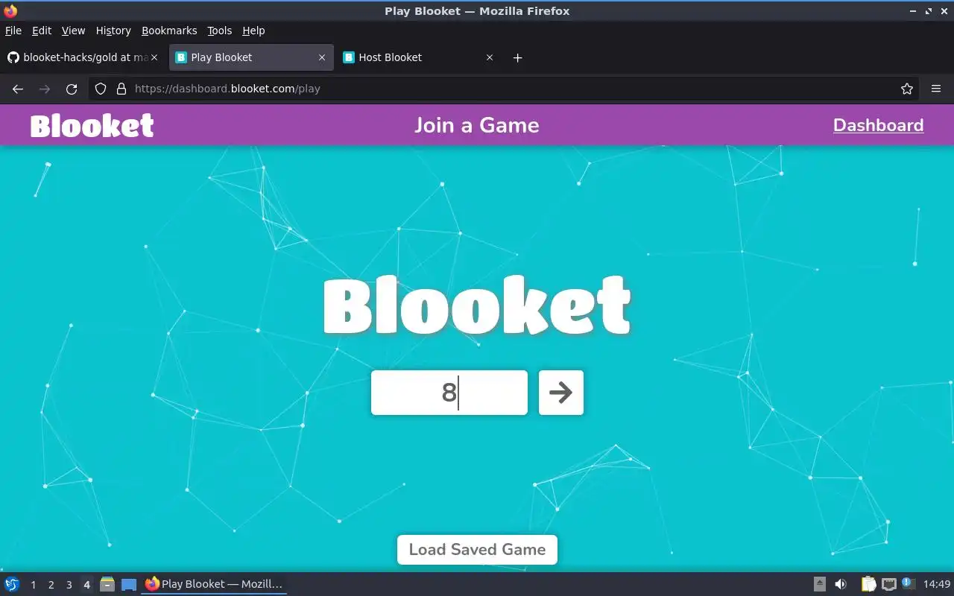Open the File menu
This screenshot has height=596, width=954.
pyautogui.click(x=13, y=31)
